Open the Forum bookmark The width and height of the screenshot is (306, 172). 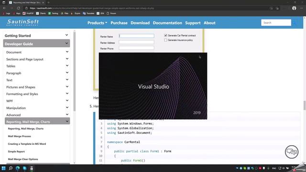coord(111,13)
